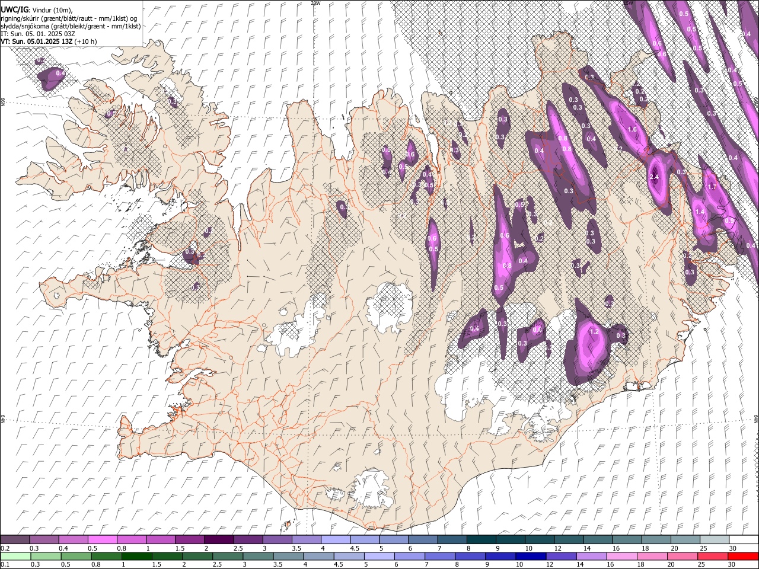Select the teal 12 swatch in top legend row

click(x=568, y=539)
